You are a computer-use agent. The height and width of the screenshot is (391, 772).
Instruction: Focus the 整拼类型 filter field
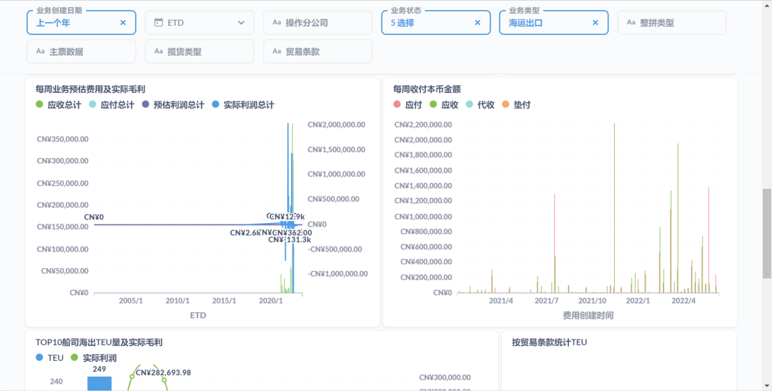[x=672, y=23]
